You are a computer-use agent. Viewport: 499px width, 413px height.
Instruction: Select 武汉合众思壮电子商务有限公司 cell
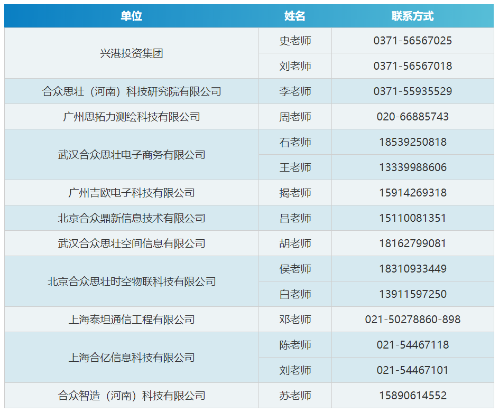132,155
